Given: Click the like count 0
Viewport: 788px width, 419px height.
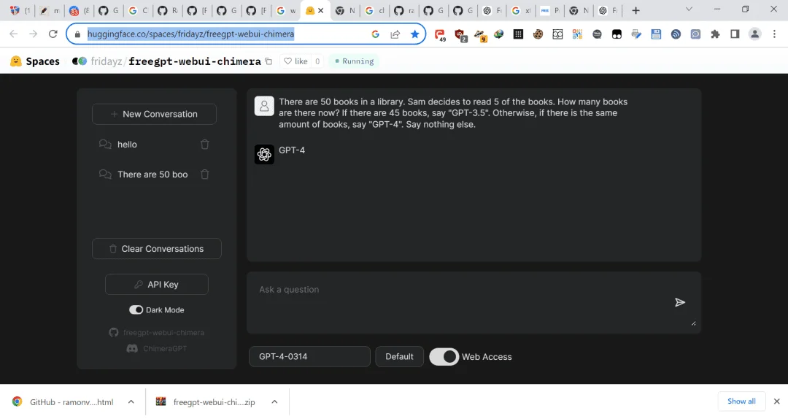Looking at the screenshot, I should [317, 61].
